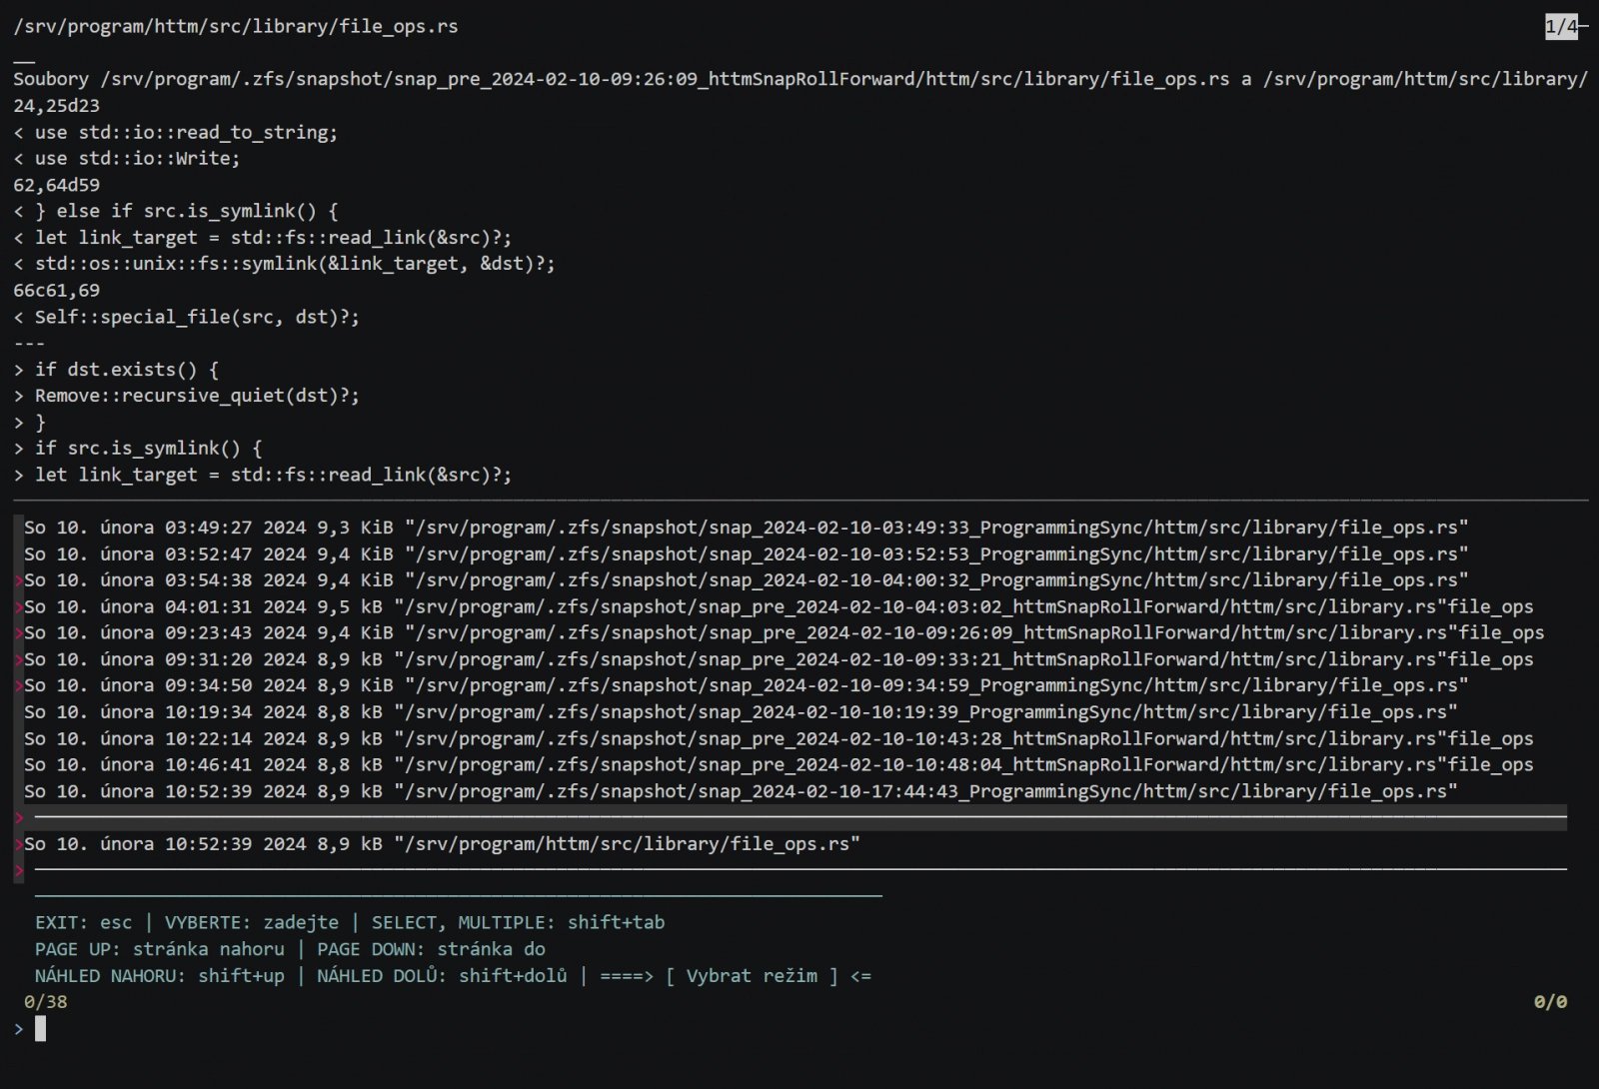
Task: Click the 0/0 selection counter
Action: click(1550, 1002)
